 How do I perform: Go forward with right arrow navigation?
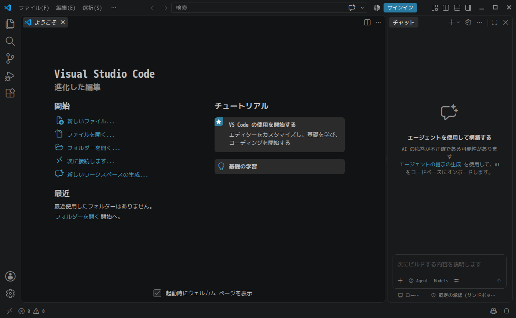165,8
